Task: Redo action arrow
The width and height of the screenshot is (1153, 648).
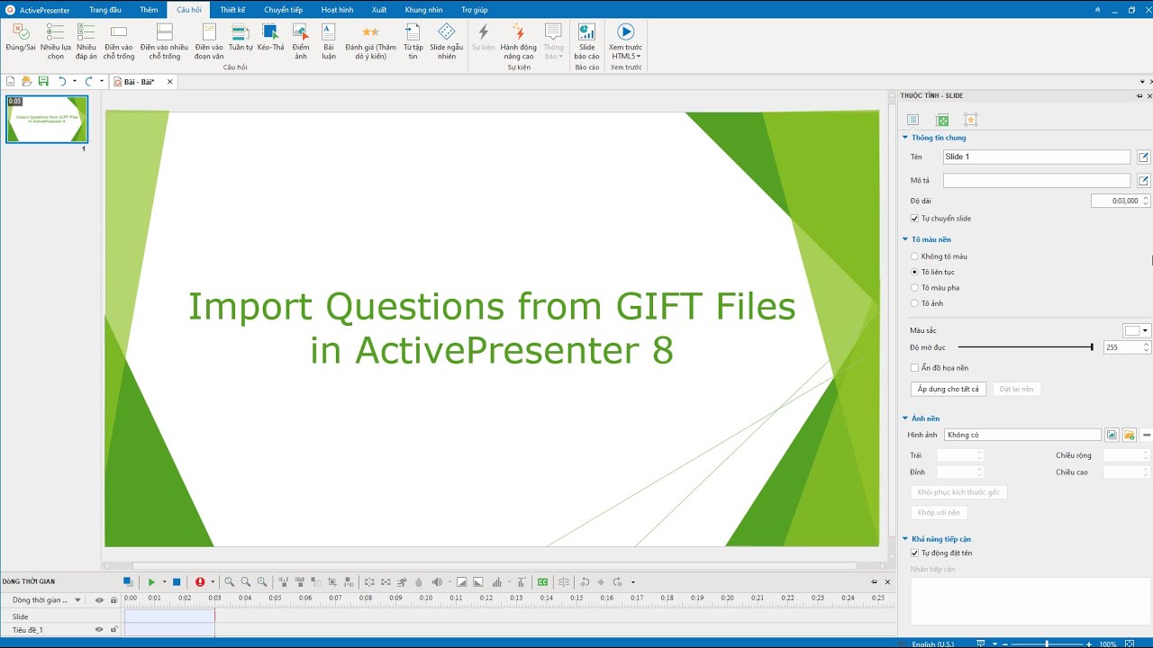Action: click(x=88, y=81)
